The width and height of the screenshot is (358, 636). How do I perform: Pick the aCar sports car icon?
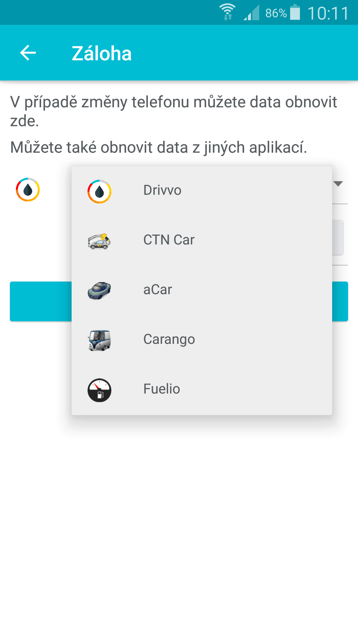(x=99, y=291)
